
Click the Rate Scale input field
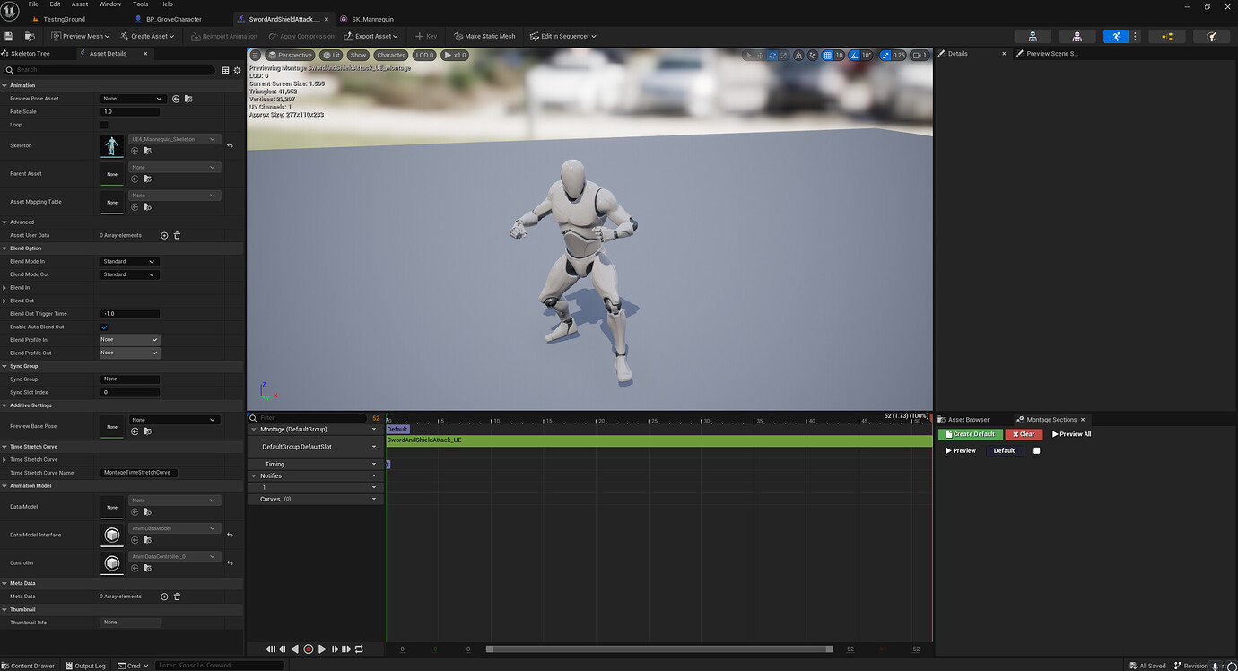tap(130, 112)
